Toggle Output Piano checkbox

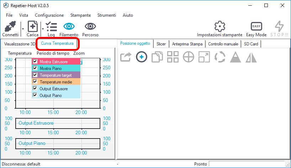[x=35, y=95]
